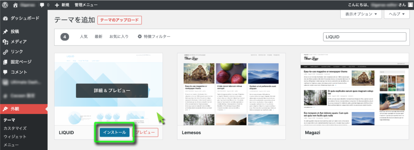The image size is (414, 150).
Task: Click the dashboard gauge icon
Action: (x=5, y=19)
